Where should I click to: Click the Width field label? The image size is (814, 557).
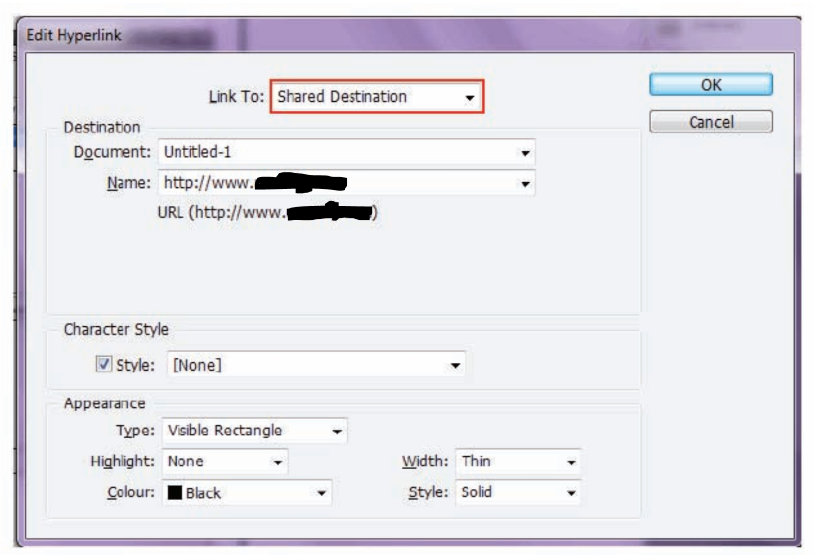pyautogui.click(x=425, y=461)
